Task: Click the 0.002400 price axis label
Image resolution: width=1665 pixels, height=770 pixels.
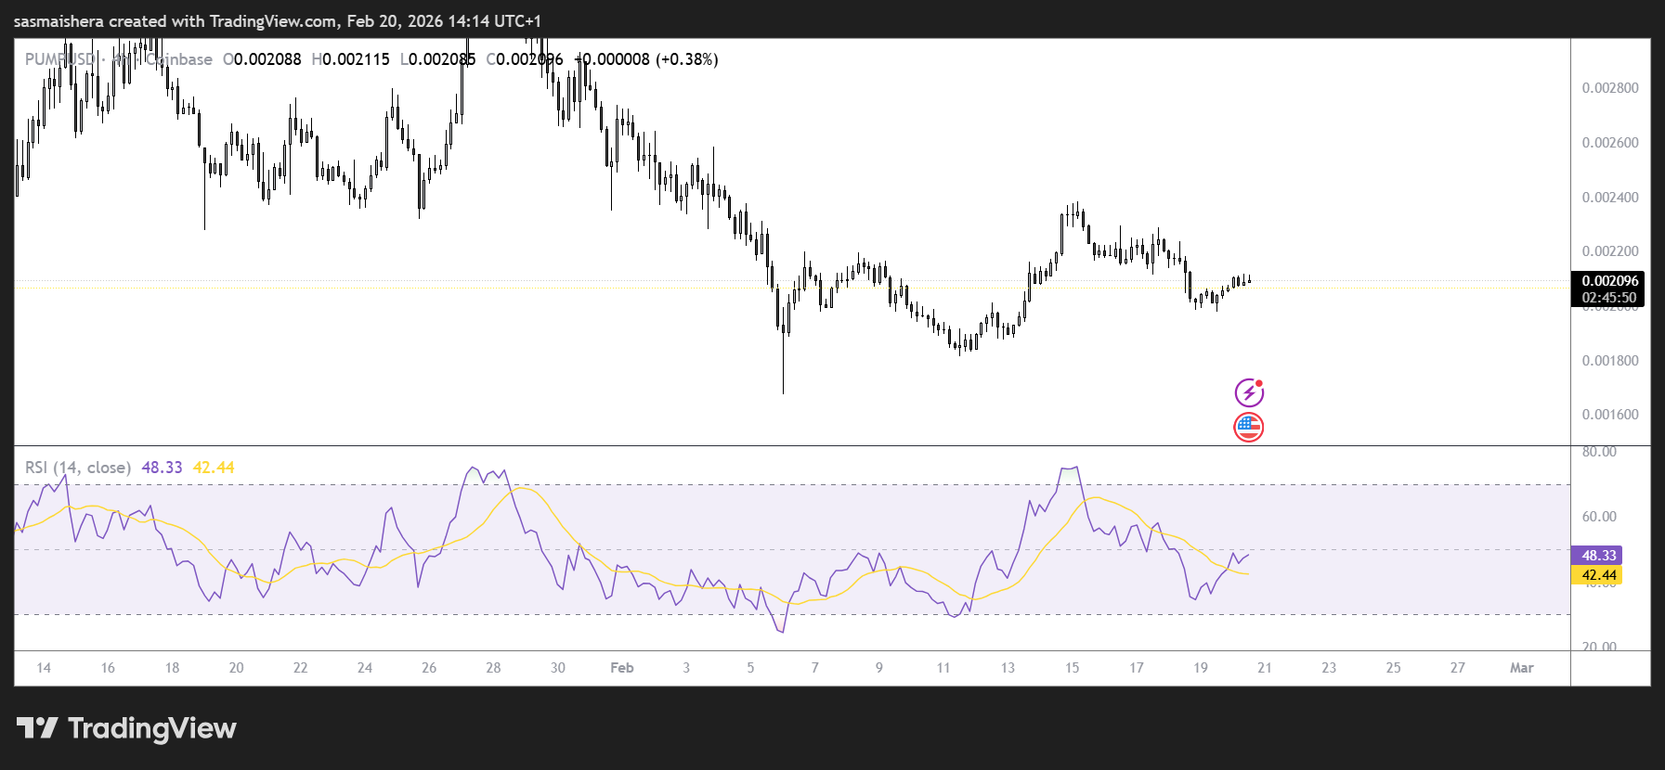Action: point(1610,198)
